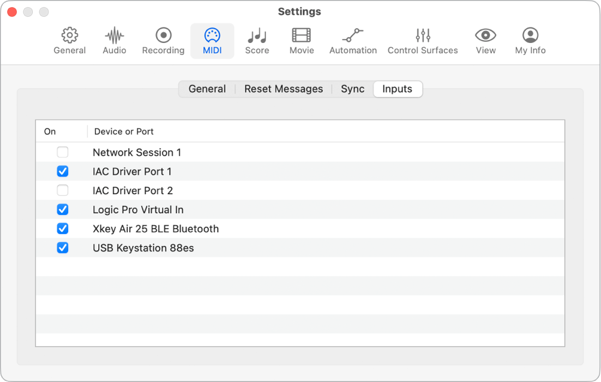This screenshot has width=601, height=382.
Task: Select the Inputs tab
Action: [x=398, y=89]
